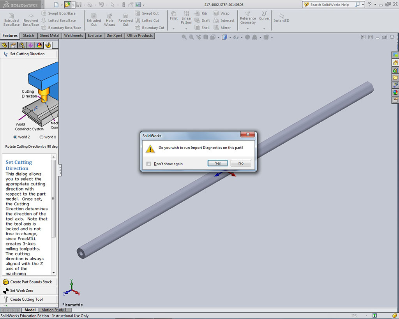Select the World Z radio button
Image resolution: width=399 pixels, height=319 pixels.
point(15,137)
